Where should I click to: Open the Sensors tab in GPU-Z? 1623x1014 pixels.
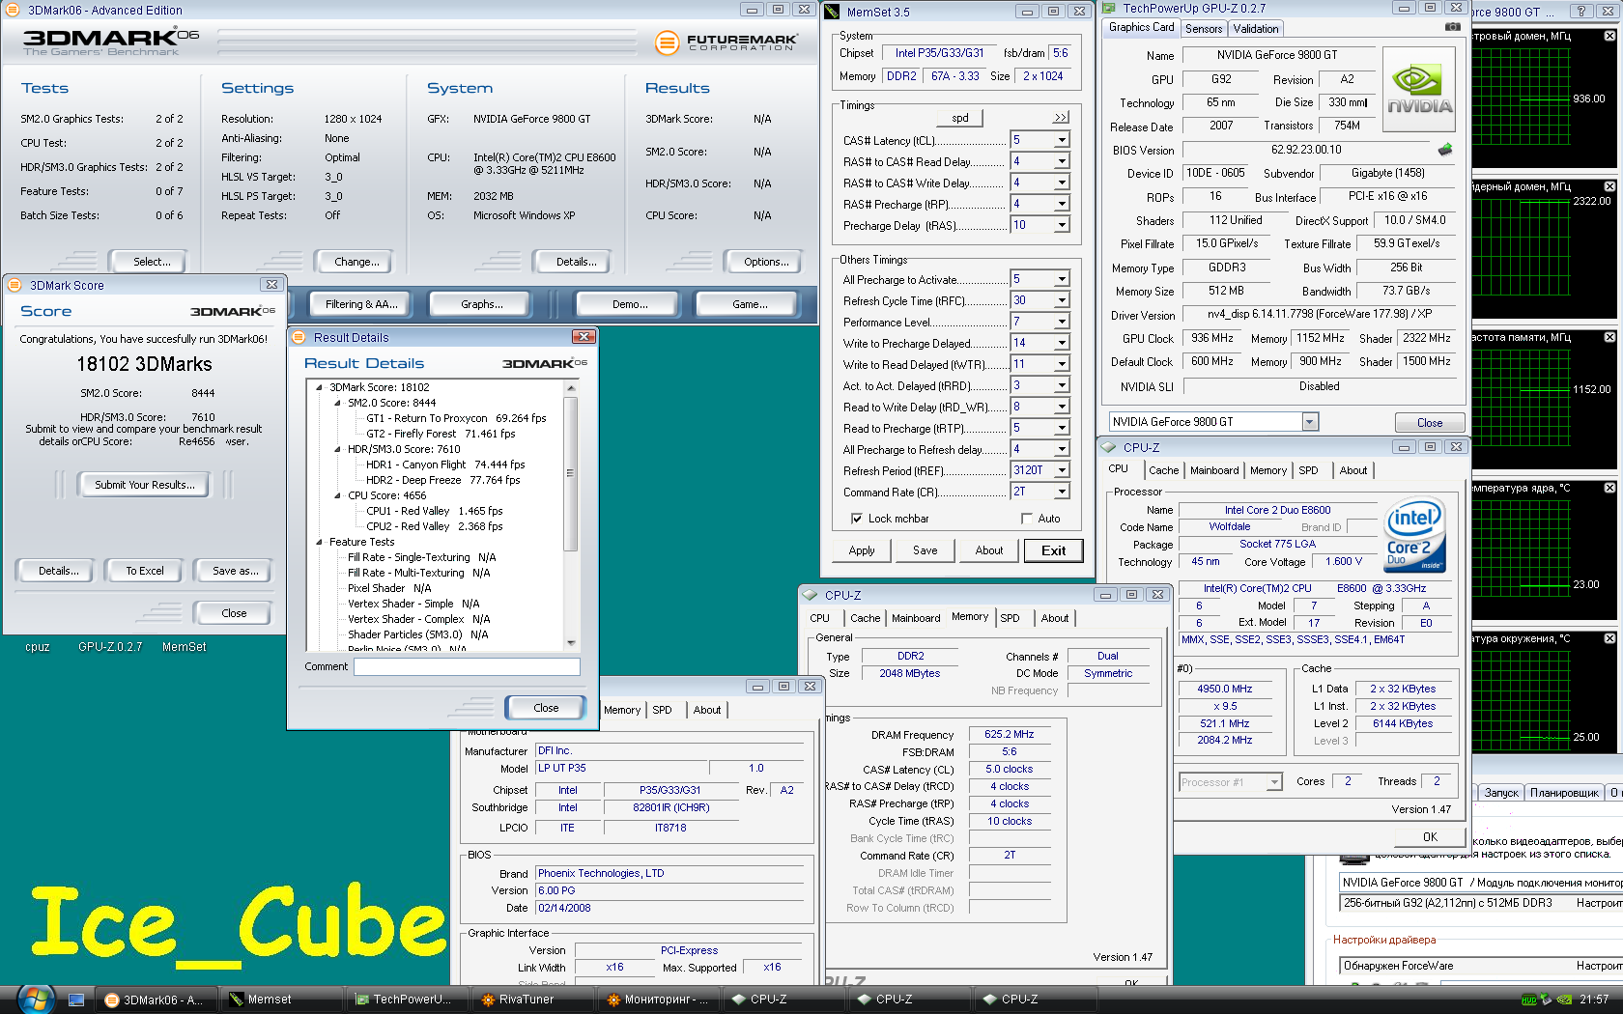point(1204,29)
